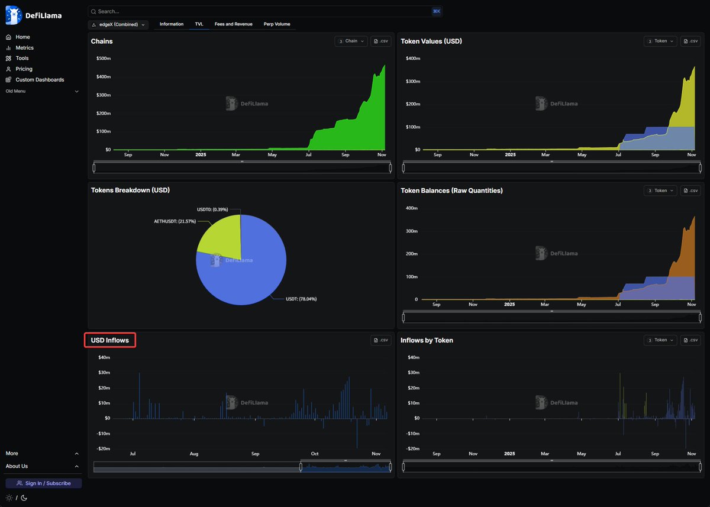This screenshot has height=507, width=710.
Task: Expand the Old Menu section
Action: tap(42, 91)
